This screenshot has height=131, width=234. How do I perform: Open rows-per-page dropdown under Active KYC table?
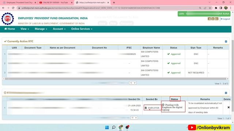pos(133,83)
